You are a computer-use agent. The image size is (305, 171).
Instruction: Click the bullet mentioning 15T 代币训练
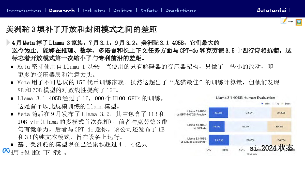point(148,83)
